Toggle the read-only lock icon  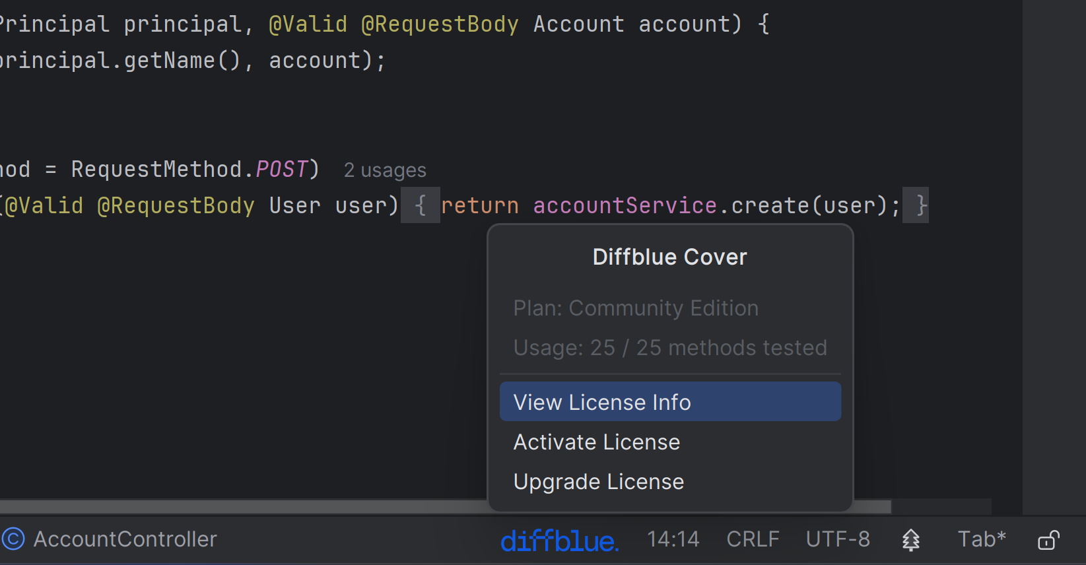(x=1048, y=540)
